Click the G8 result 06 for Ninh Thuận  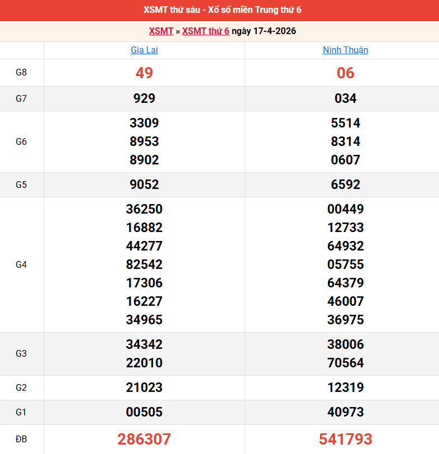point(345,73)
